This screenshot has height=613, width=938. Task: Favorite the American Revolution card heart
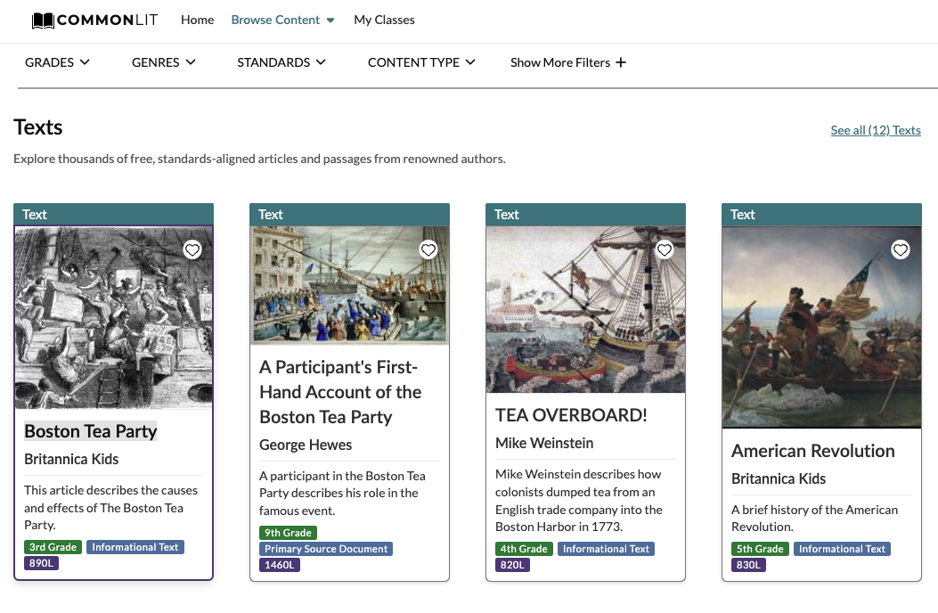(x=901, y=249)
